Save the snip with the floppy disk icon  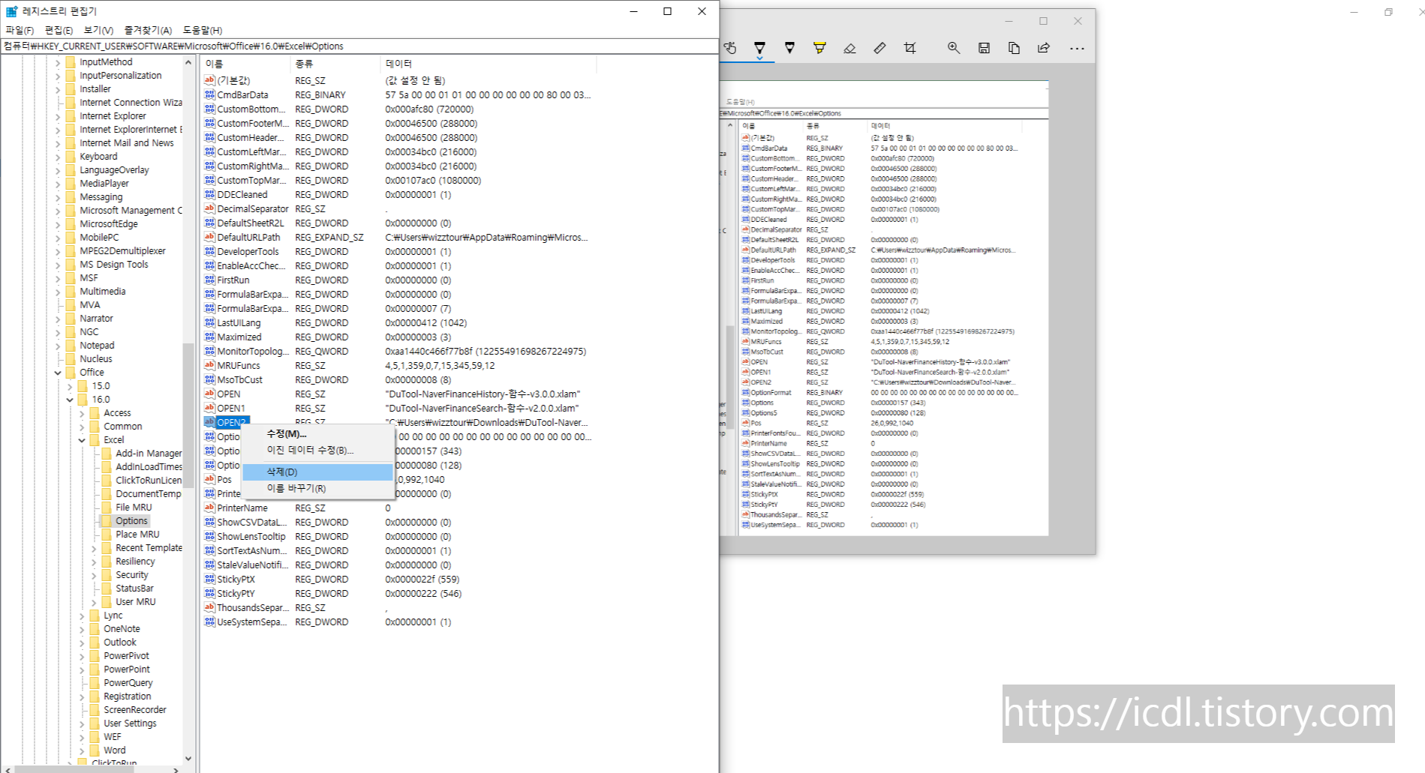pos(984,48)
